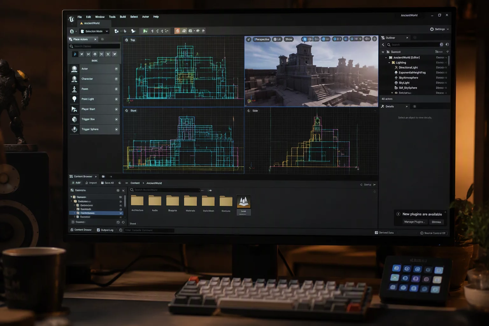Click the Outliner back arrow icon
The height and width of the screenshot is (326, 489).
[x=383, y=45]
